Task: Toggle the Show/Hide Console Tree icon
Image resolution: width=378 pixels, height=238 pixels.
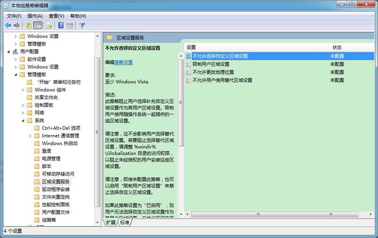Action: pos(38,25)
